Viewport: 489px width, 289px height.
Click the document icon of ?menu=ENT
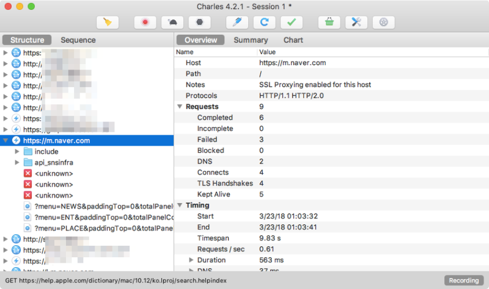point(28,218)
